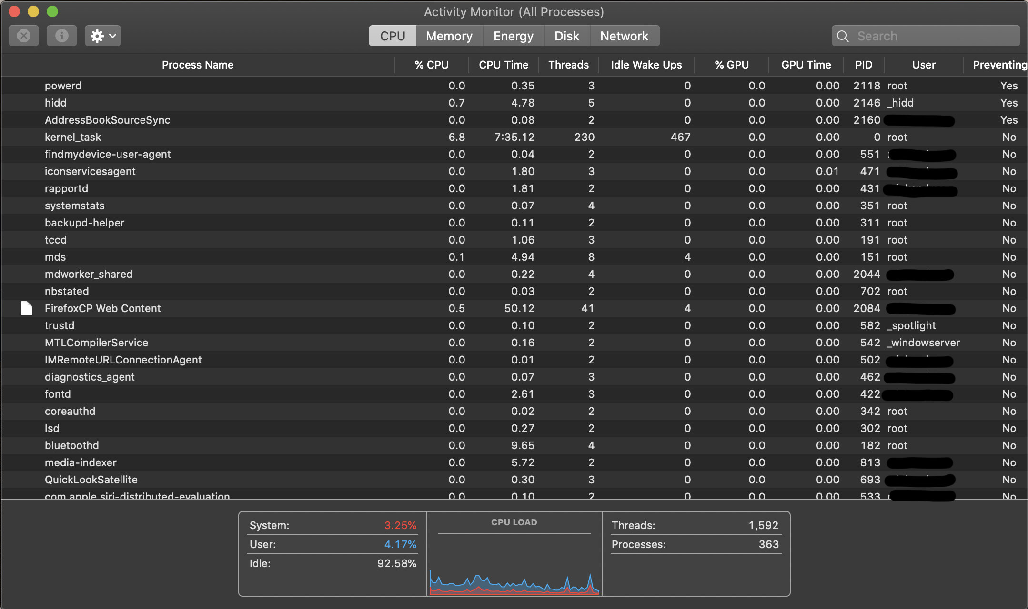Sort processes by the PID column
1028x609 pixels.
863,65
